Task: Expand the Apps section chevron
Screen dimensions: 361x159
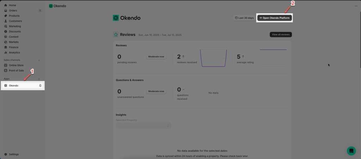Action: tap(39, 79)
